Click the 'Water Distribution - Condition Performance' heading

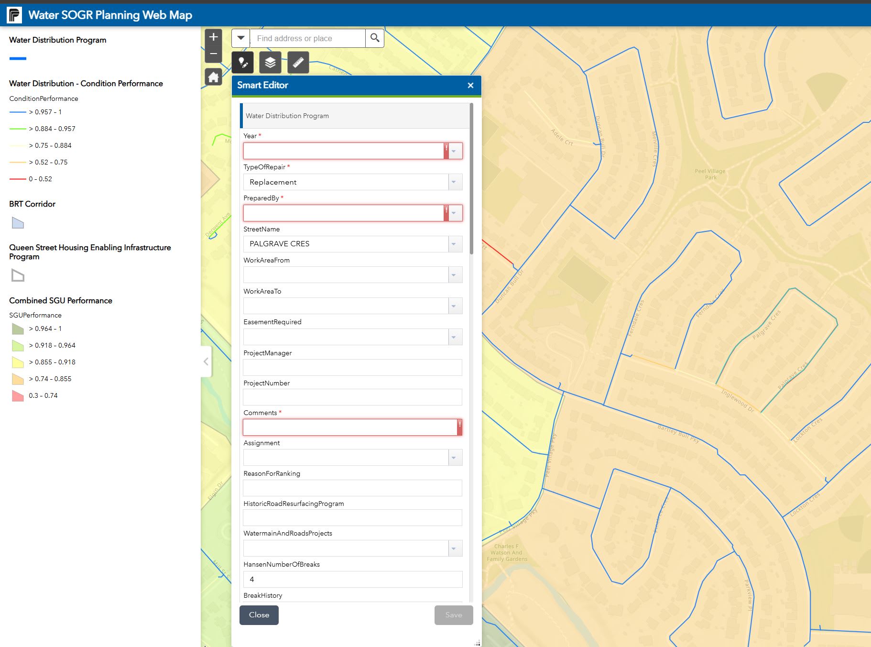tap(86, 83)
